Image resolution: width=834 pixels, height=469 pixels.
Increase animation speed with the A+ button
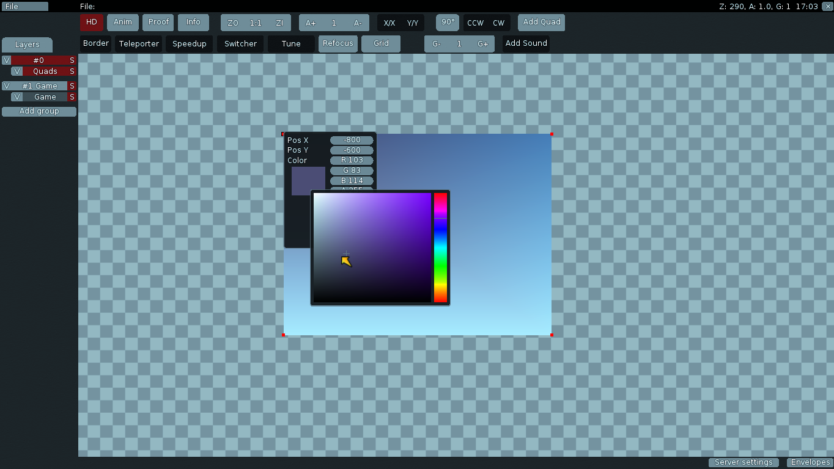311,23
